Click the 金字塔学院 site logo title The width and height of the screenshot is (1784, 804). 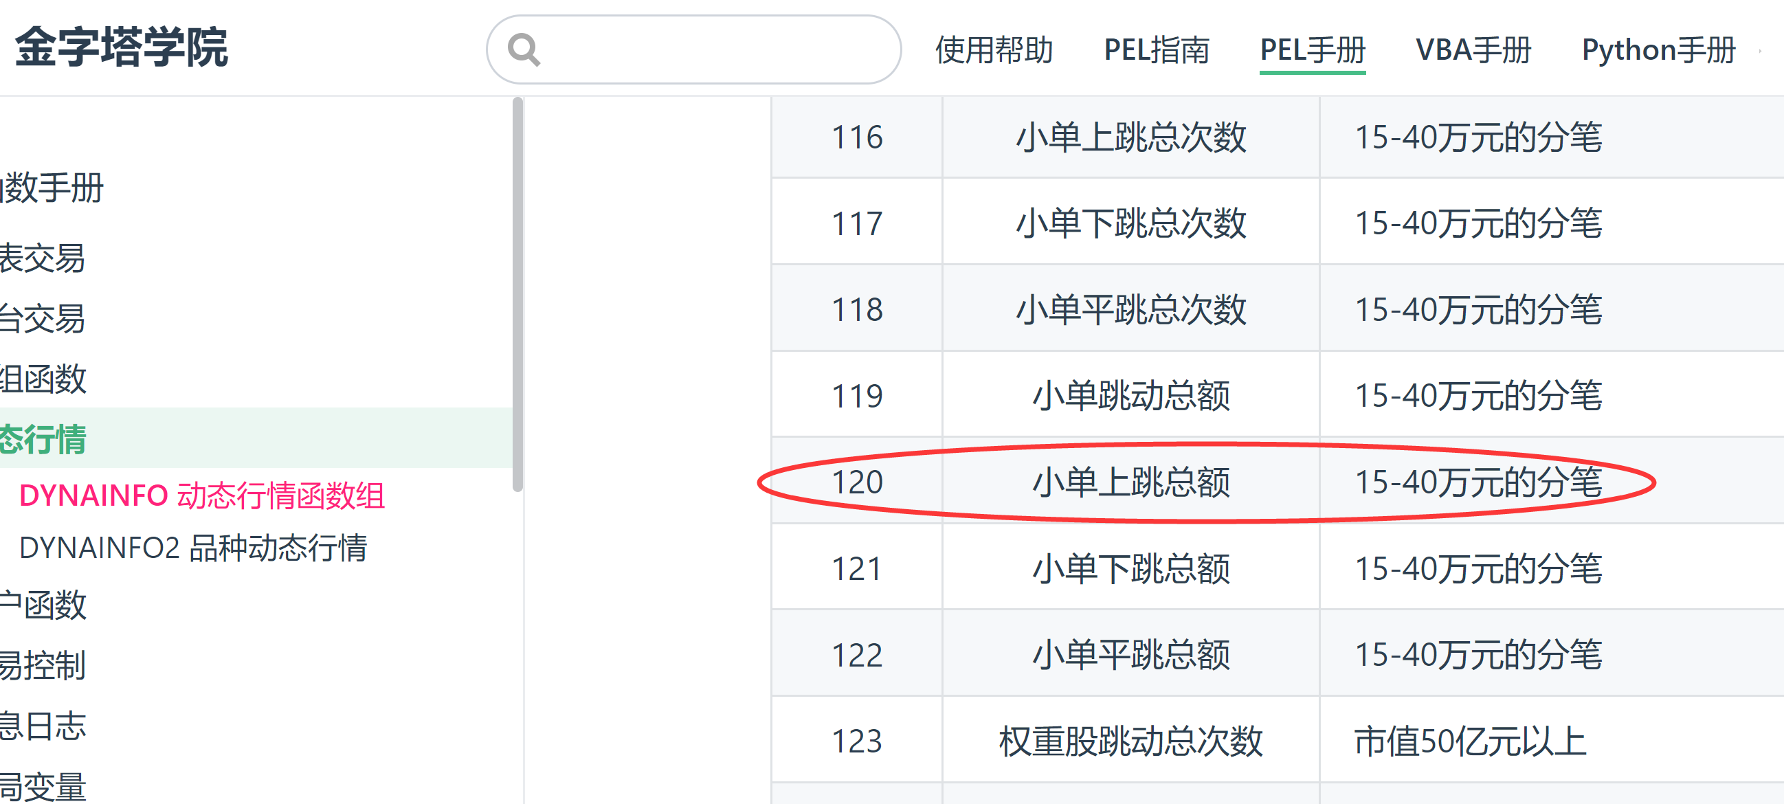coord(122,47)
